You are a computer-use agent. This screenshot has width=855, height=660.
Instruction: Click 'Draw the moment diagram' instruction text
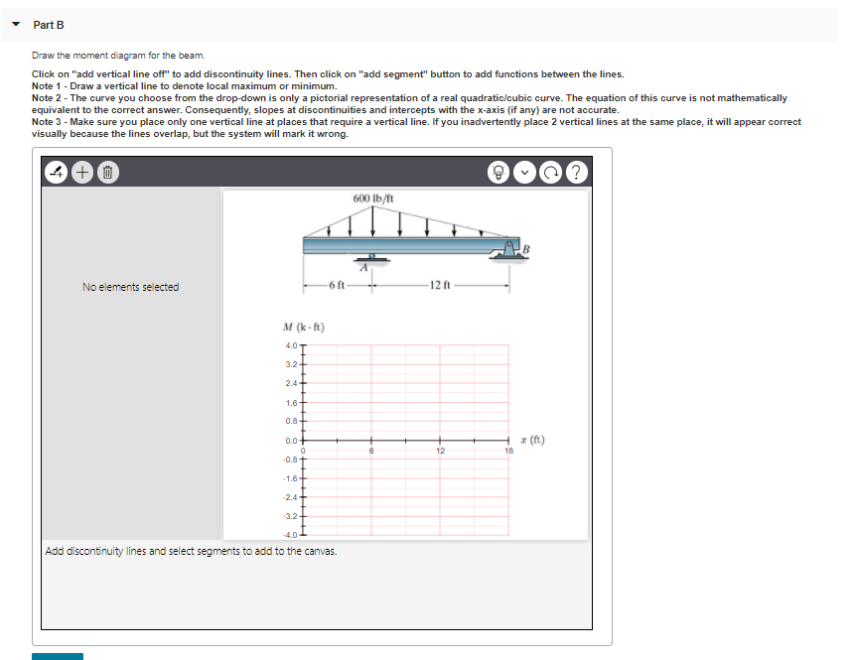coord(118,55)
